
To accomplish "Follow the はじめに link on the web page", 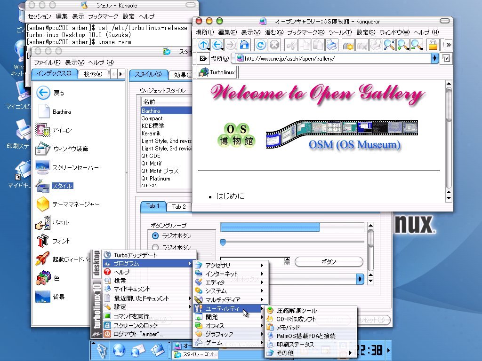I will point(230,196).
